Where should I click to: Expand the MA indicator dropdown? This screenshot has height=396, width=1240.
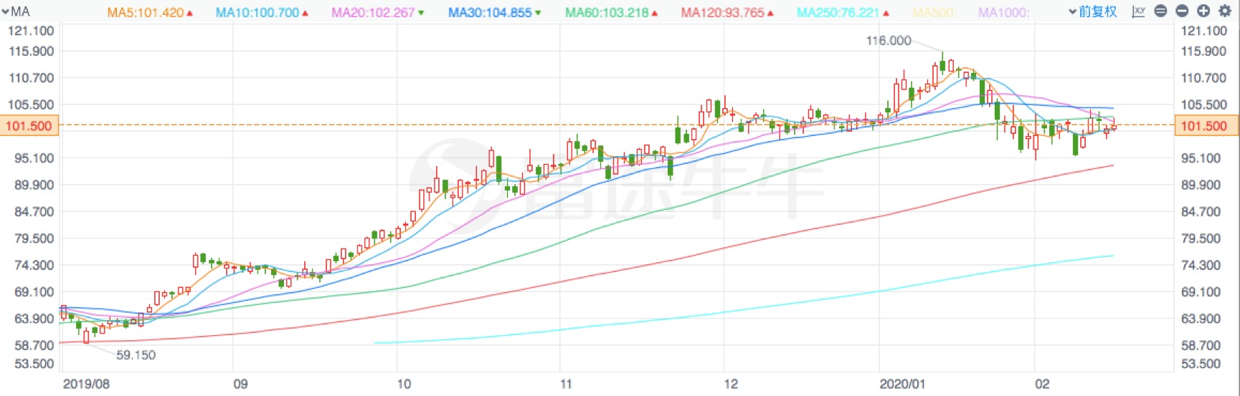coord(16,11)
